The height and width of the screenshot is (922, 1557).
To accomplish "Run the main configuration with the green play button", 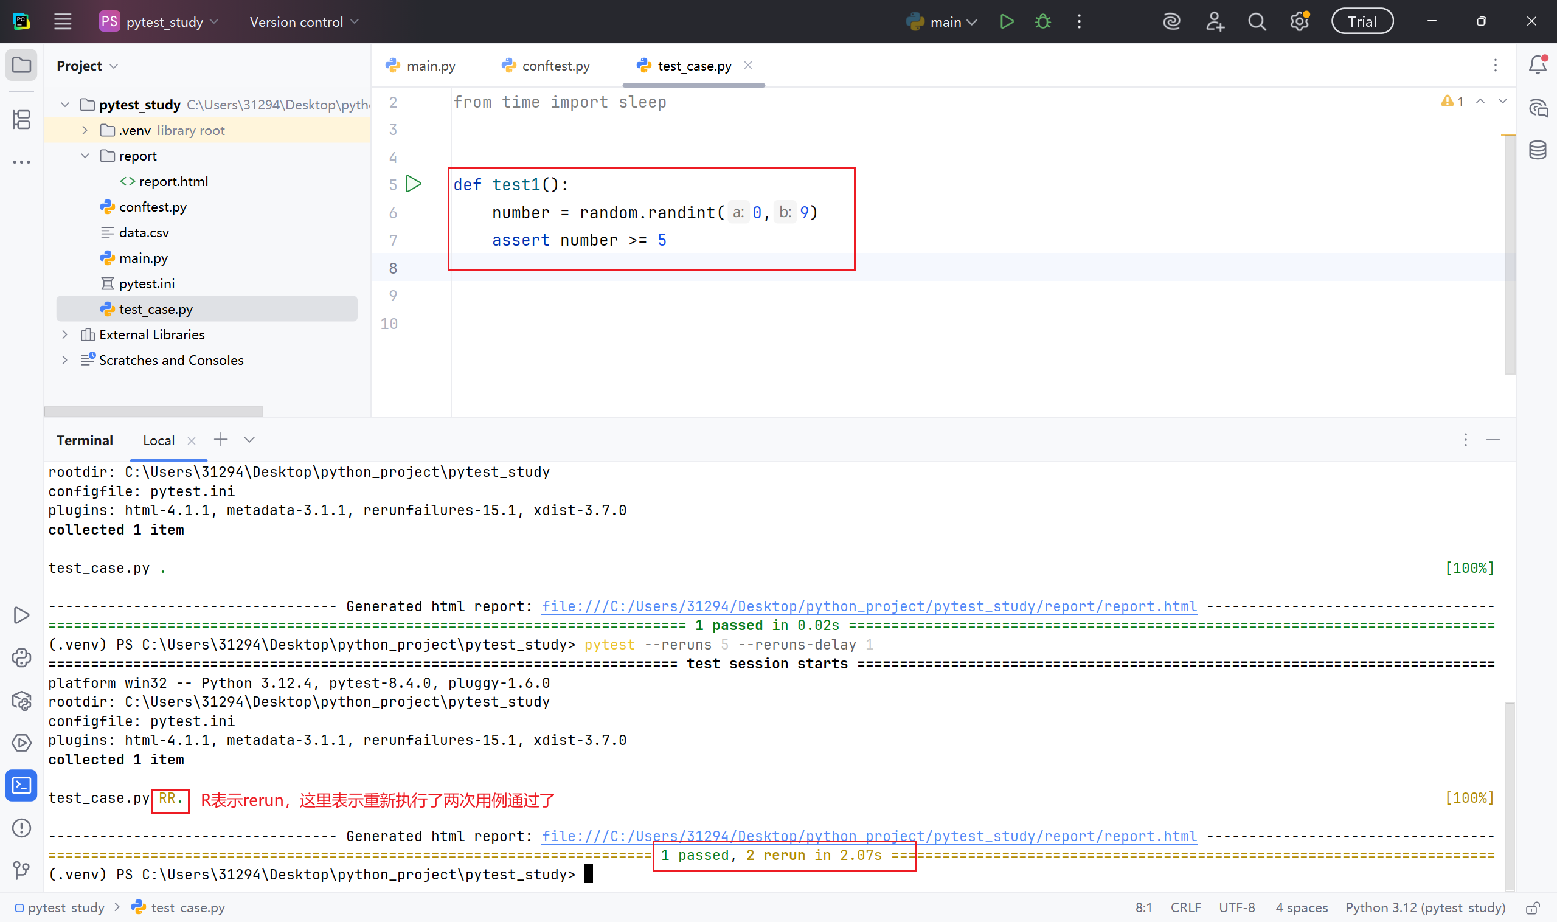I will click(x=1007, y=22).
